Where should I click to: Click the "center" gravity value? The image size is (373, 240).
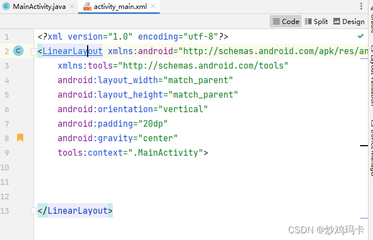[x=158, y=138]
